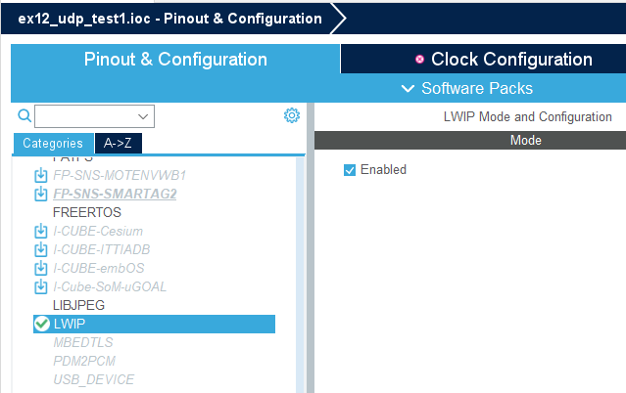Click the category list vertical scrollbar

pyautogui.click(x=300, y=275)
